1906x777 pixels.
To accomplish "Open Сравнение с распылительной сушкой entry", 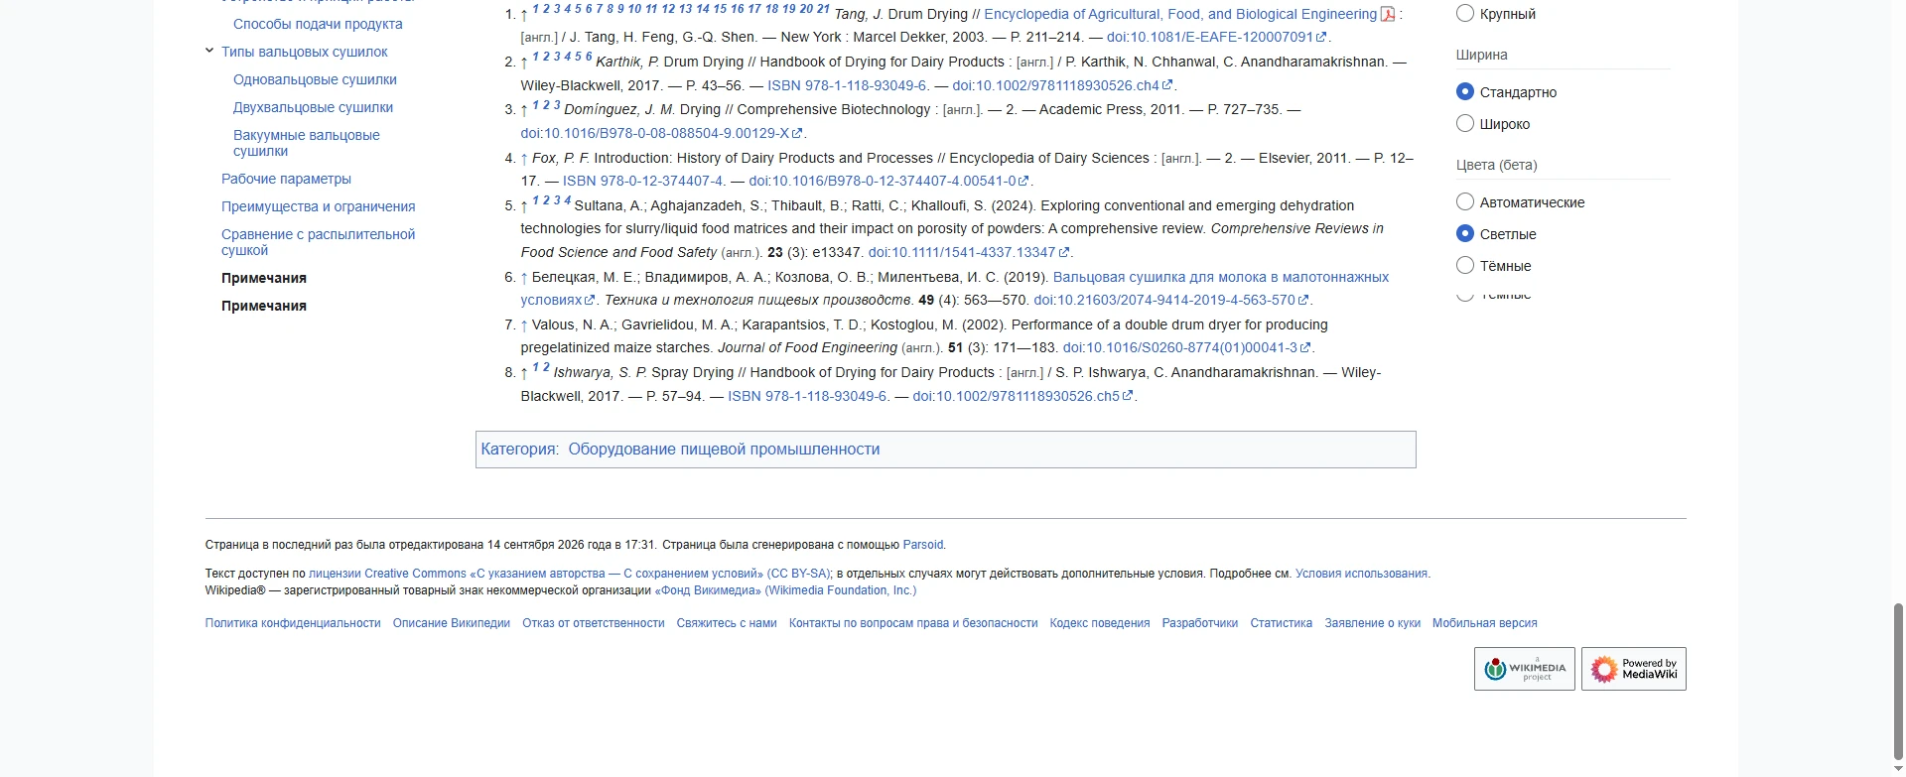I will [318, 242].
